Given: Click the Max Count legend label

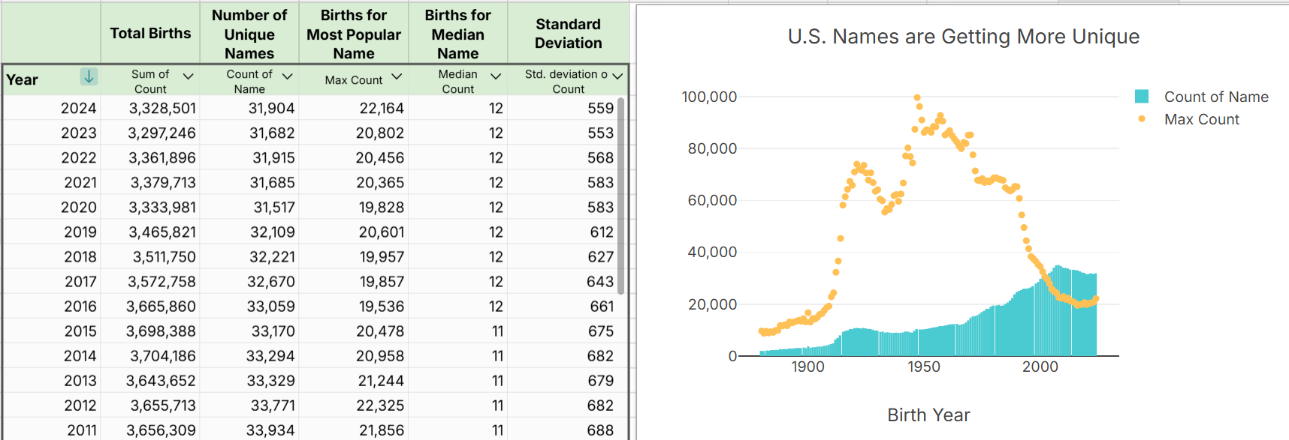Looking at the screenshot, I should (x=1201, y=119).
